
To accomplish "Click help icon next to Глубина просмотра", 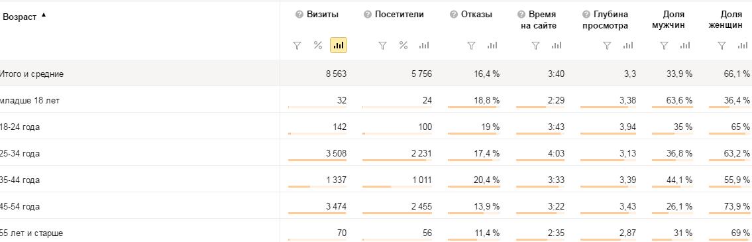I will pyautogui.click(x=586, y=15).
